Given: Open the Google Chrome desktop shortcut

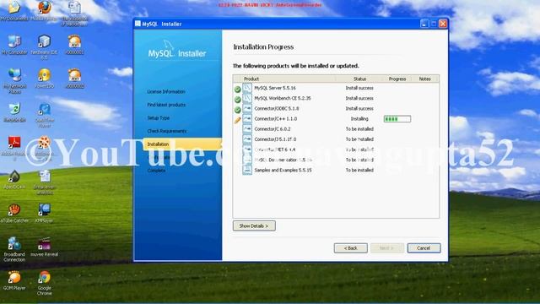Looking at the screenshot, I should (x=44, y=284).
